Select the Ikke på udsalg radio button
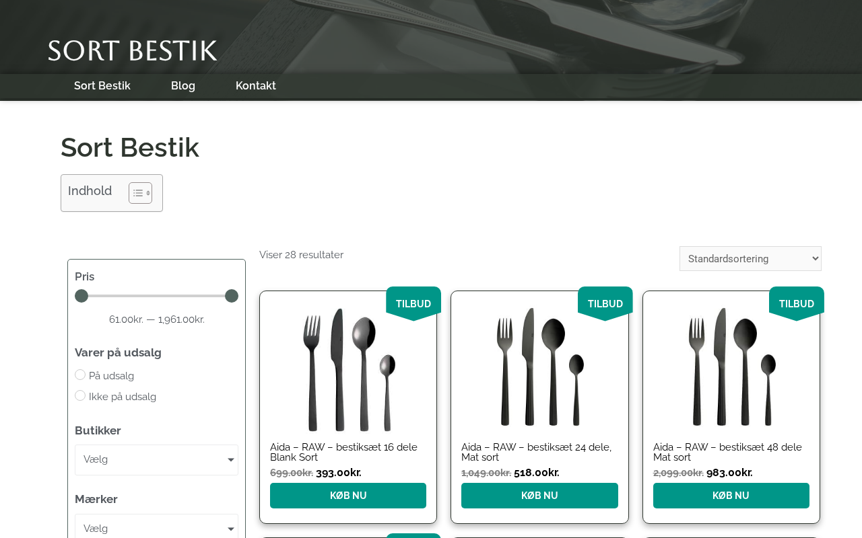 [x=80, y=395]
